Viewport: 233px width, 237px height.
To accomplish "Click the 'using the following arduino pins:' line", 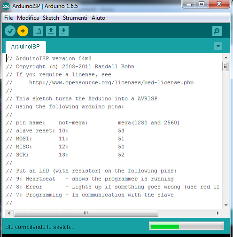I will (65, 106).
